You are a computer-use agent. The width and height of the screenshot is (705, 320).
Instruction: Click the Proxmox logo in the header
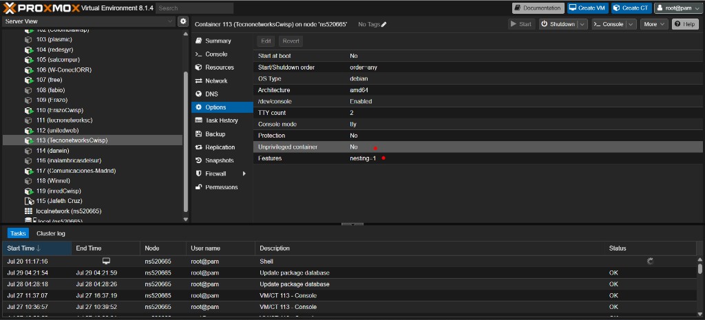42,8
